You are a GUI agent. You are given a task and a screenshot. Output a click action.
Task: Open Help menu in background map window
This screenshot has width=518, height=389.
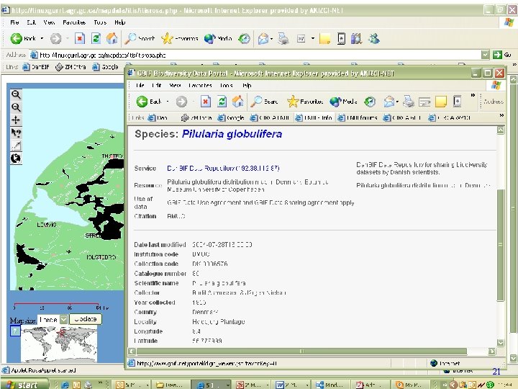(x=120, y=22)
